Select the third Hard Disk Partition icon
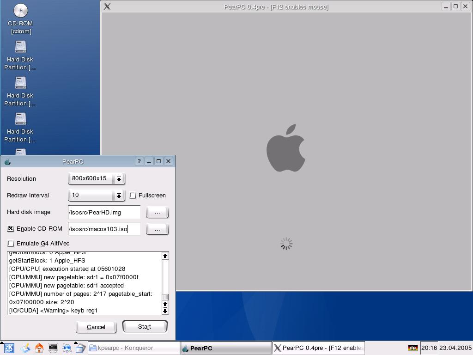473x355 pixels. tap(20, 128)
